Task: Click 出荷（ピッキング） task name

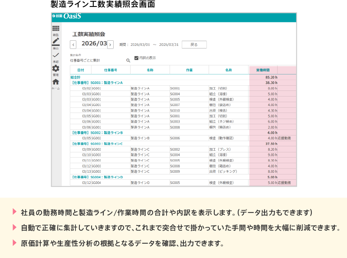Action: 223,171
